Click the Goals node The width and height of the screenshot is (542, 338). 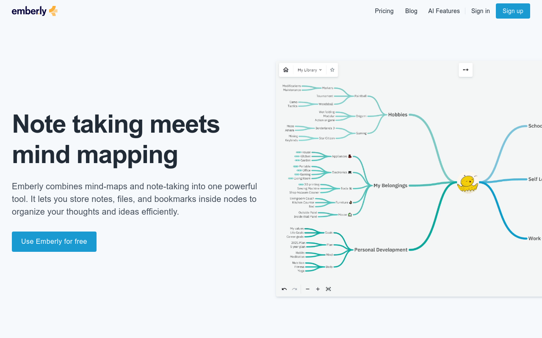[329, 232]
